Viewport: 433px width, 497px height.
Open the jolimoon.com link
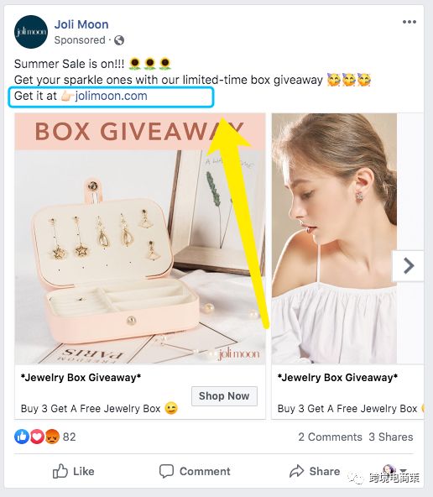(x=111, y=96)
